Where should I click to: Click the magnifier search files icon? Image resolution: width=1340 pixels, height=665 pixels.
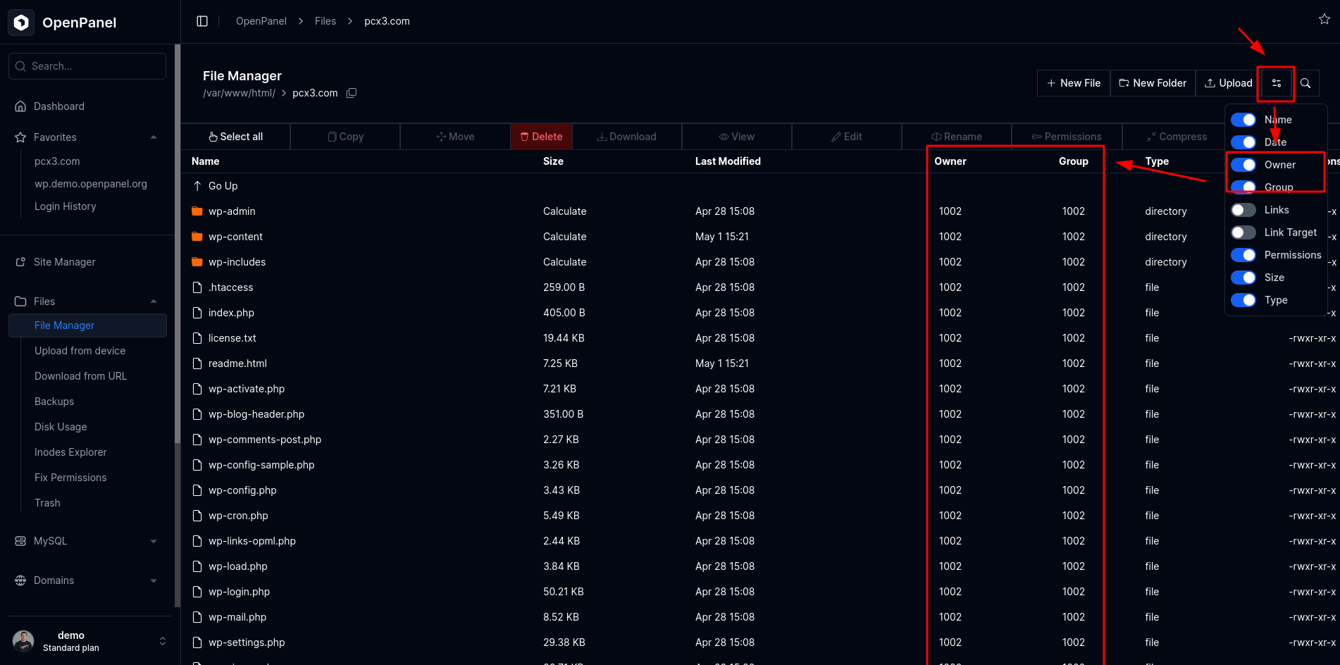tap(1305, 83)
